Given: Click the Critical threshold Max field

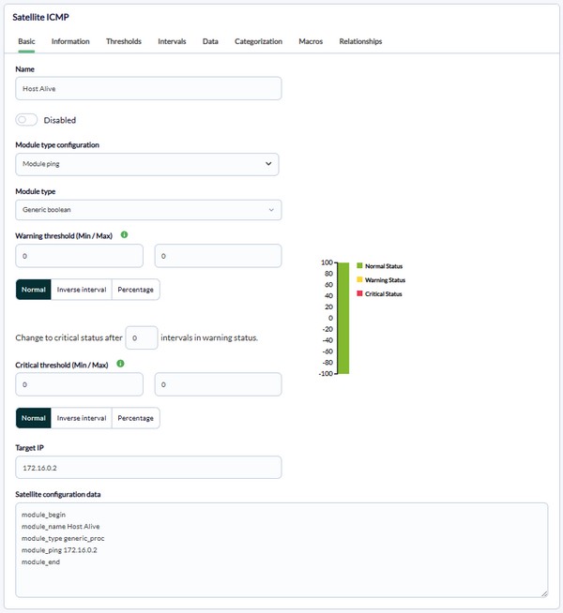Looking at the screenshot, I should pos(218,384).
